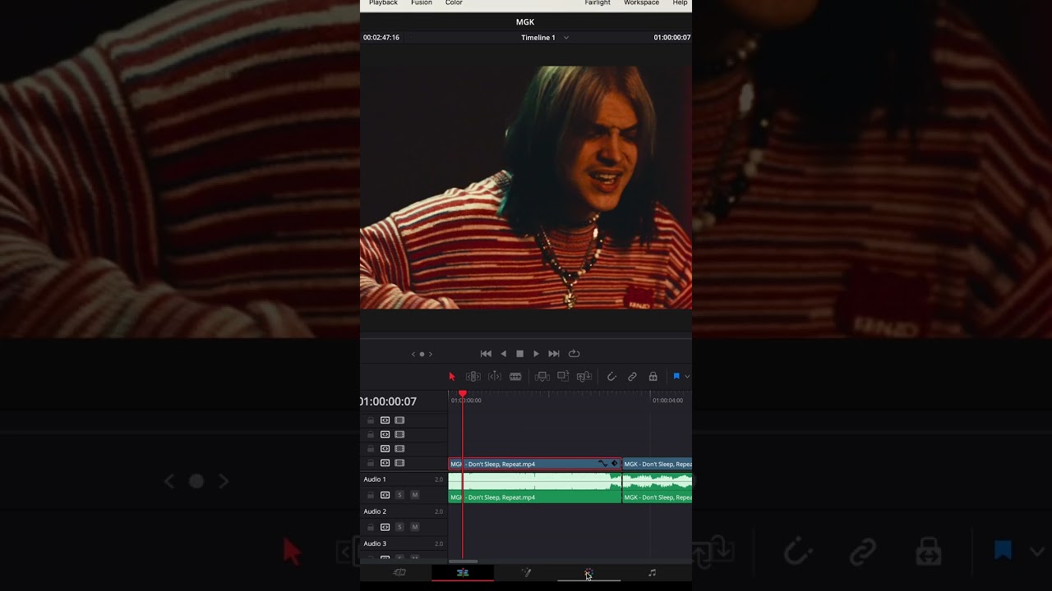Switch to the Edit page tab

(463, 573)
